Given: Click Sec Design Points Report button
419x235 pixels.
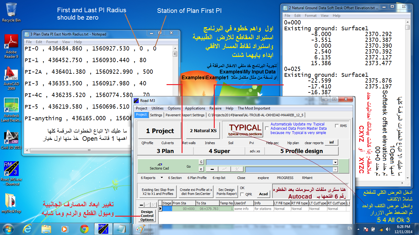Looking at the screenshot, I should pos(227,192).
